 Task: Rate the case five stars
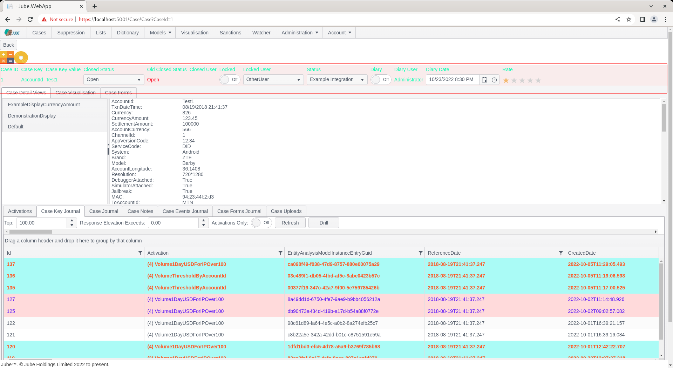pyautogui.click(x=538, y=80)
